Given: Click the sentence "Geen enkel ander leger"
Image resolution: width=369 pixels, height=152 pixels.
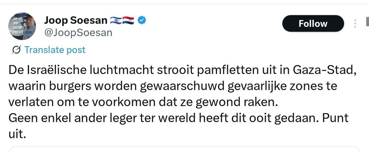Looking at the screenshot, I should point(165,118).
